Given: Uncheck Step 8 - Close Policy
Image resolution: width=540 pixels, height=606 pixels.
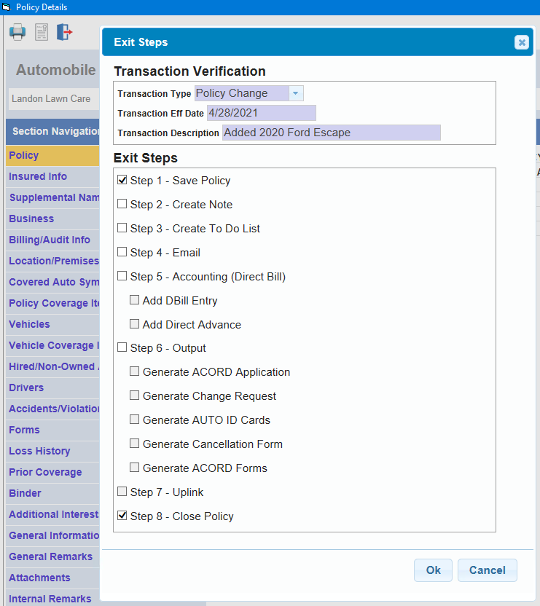Looking at the screenshot, I should coord(122,516).
